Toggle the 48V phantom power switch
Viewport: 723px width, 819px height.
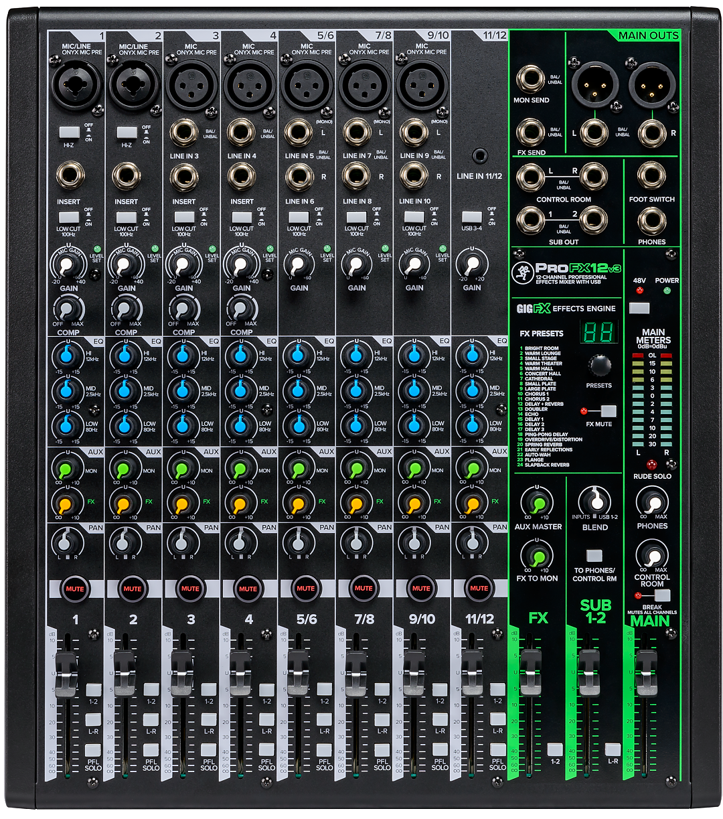click(639, 308)
